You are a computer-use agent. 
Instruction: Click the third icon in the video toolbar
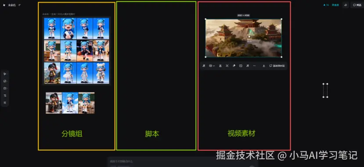click(x=220, y=66)
